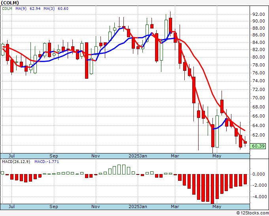Screen dimensions: 269x216
Task: Click Jul on the MACD panel time axis
Action: tap(11, 207)
